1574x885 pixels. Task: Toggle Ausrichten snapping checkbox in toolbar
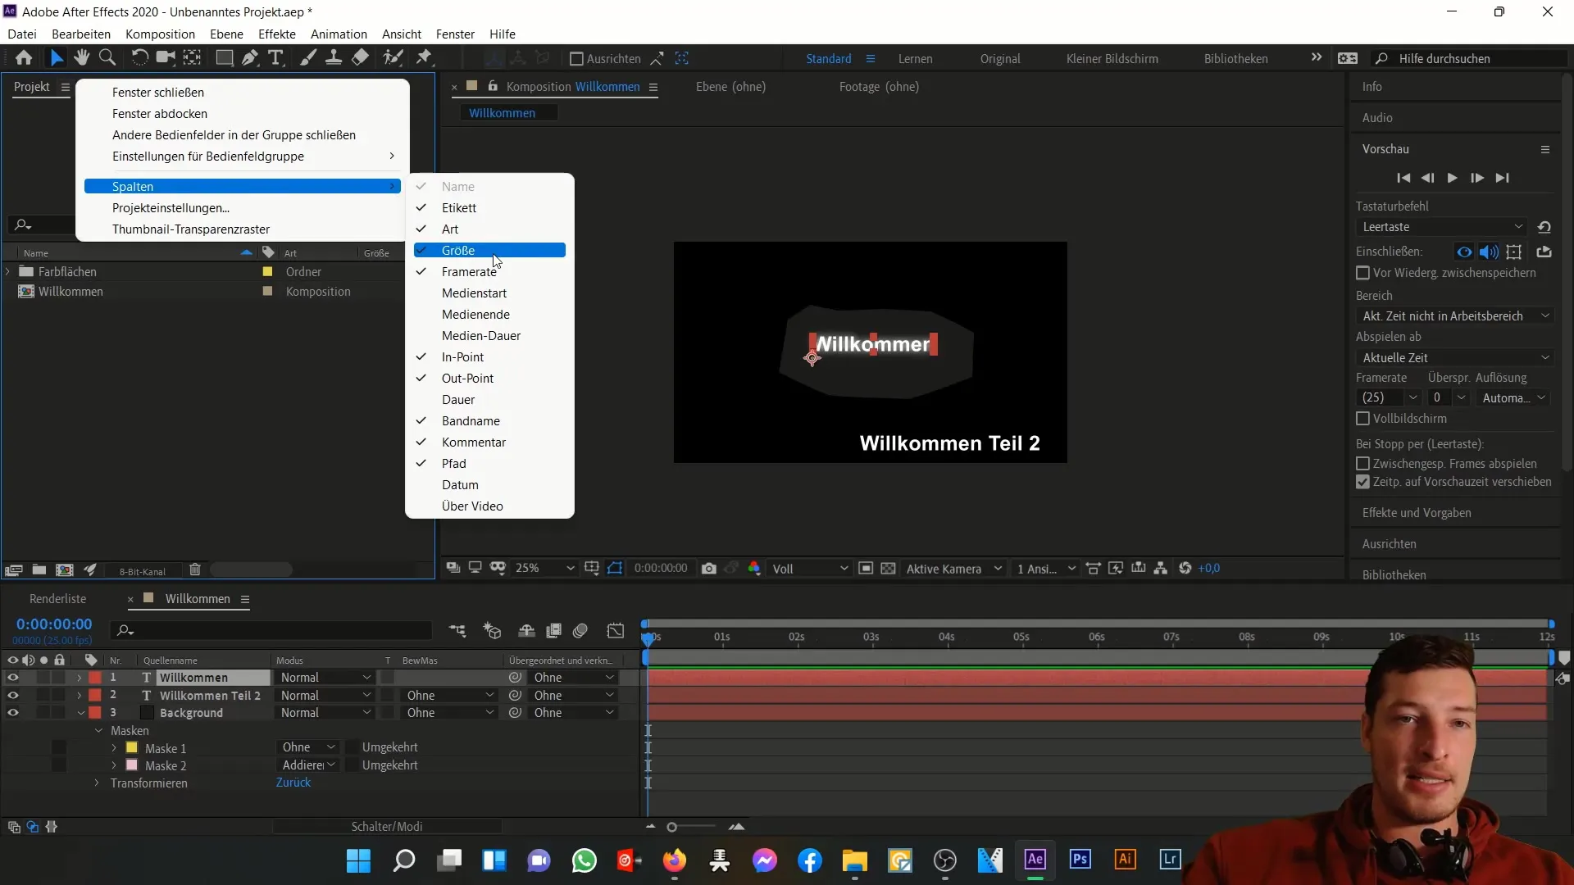tap(576, 59)
